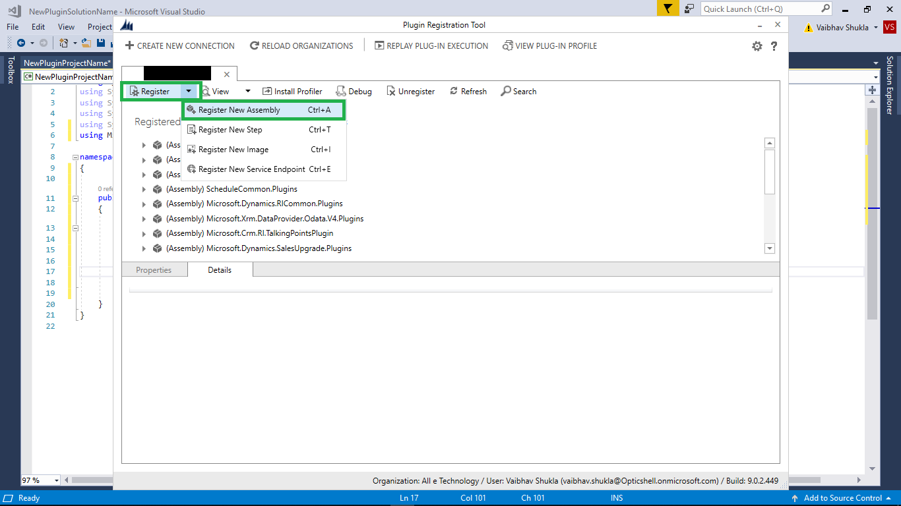Viewport: 901px width, 506px height.
Task: Click Create New Connection
Action: (x=179, y=45)
